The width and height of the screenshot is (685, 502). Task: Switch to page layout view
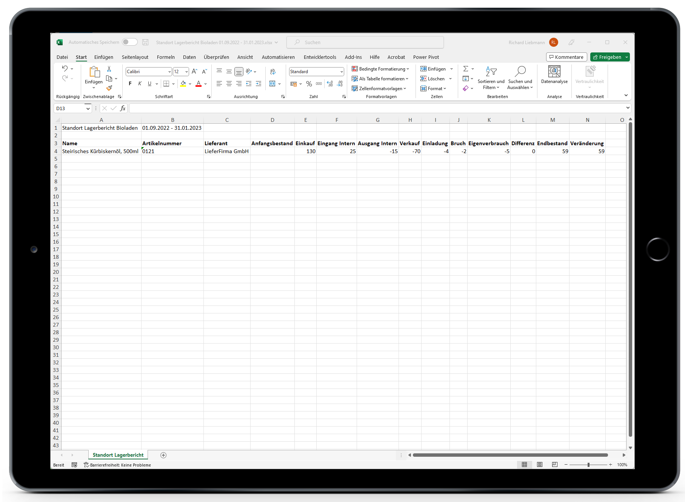pyautogui.click(x=540, y=465)
